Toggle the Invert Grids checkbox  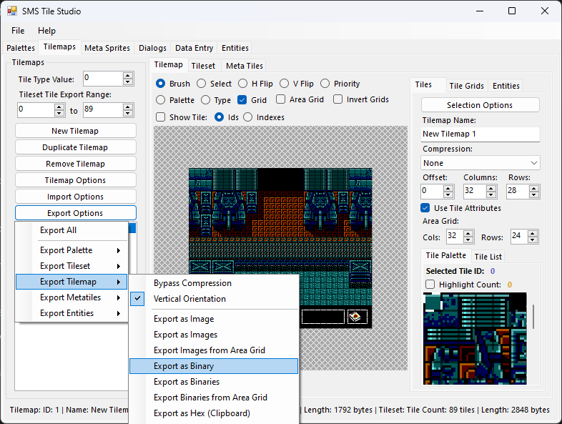(x=337, y=99)
